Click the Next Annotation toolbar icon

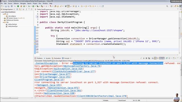82,6
